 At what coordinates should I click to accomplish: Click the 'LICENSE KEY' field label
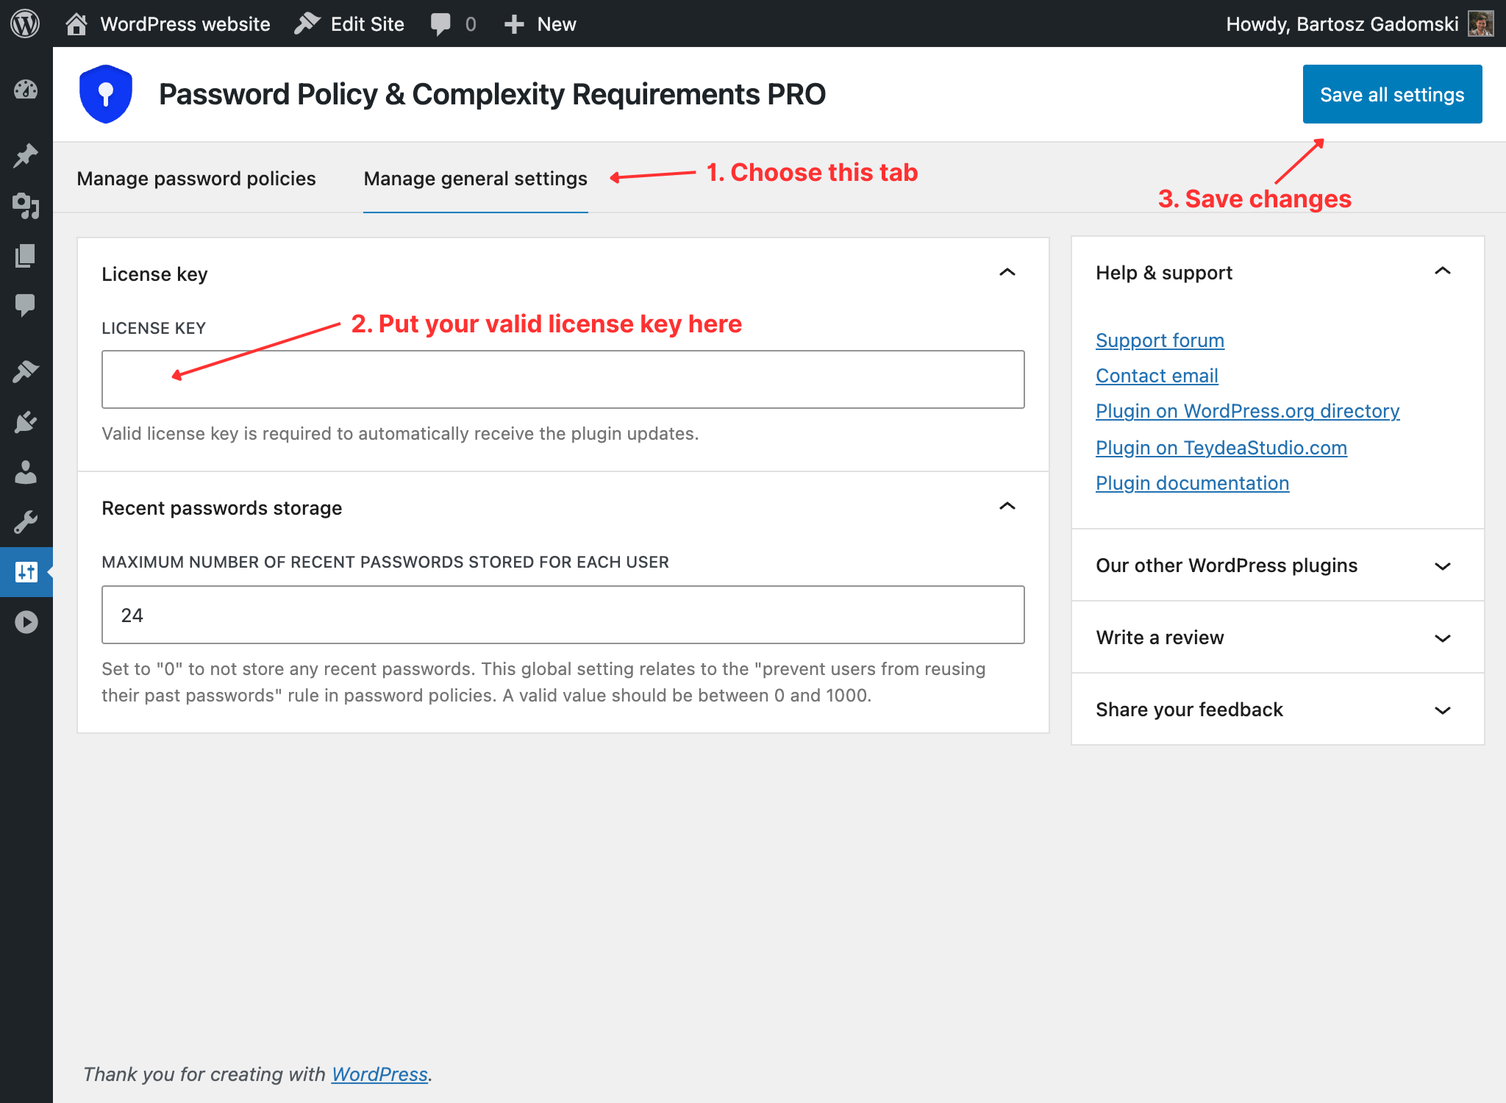click(154, 328)
